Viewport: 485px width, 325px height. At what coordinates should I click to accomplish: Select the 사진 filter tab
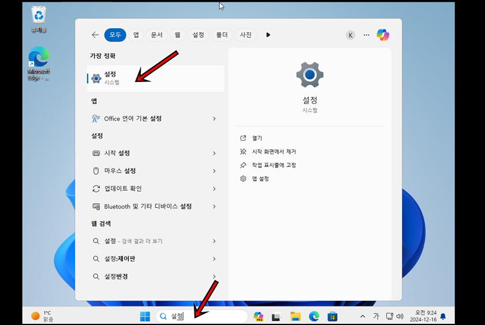245,35
